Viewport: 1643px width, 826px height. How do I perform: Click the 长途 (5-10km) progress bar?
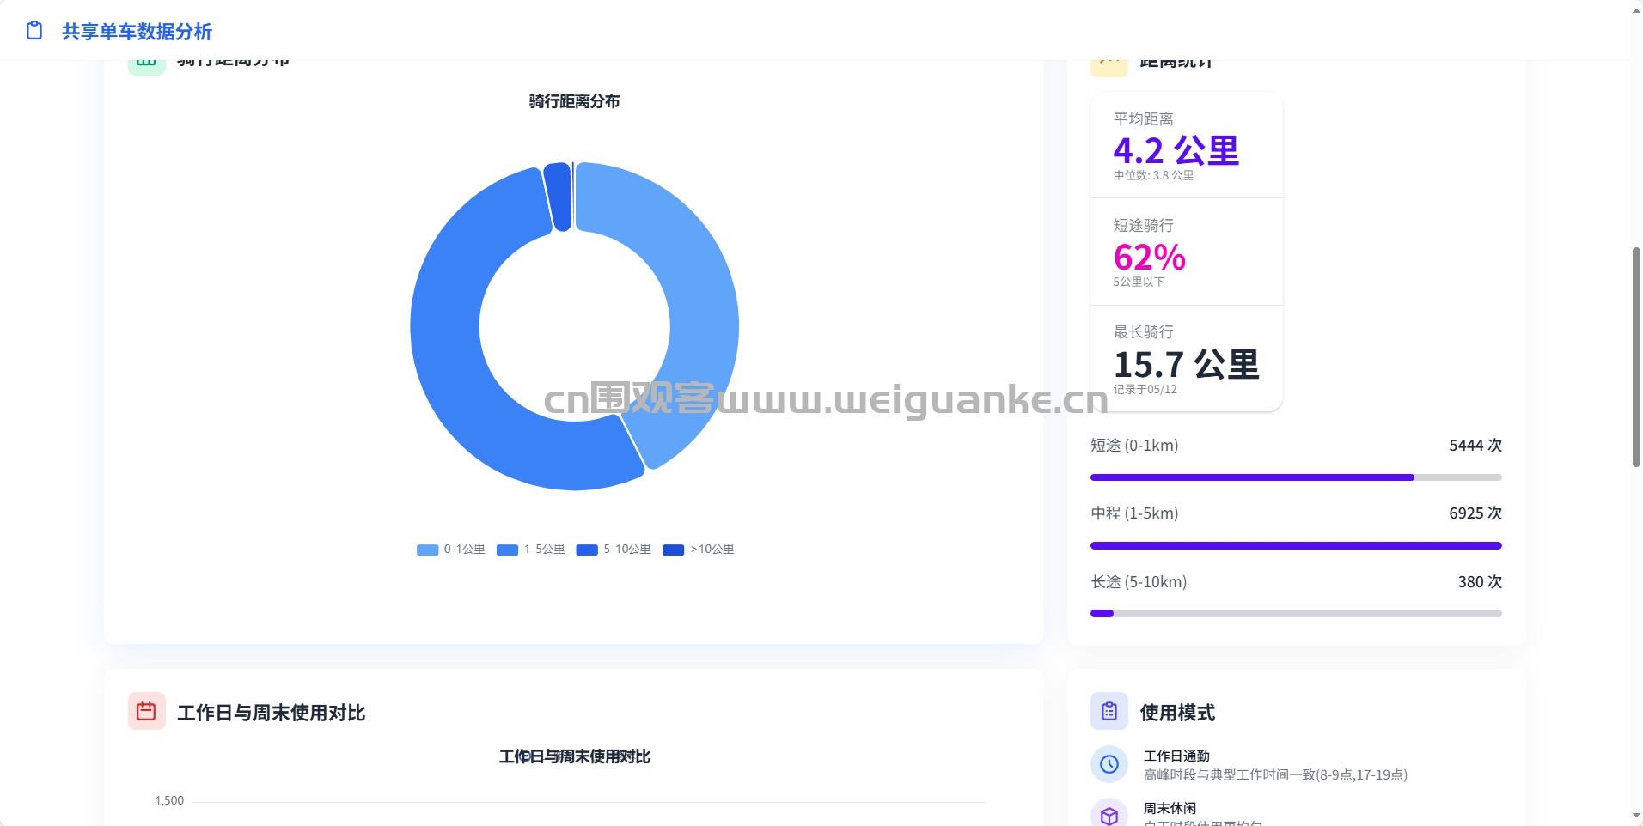pyautogui.click(x=1295, y=613)
